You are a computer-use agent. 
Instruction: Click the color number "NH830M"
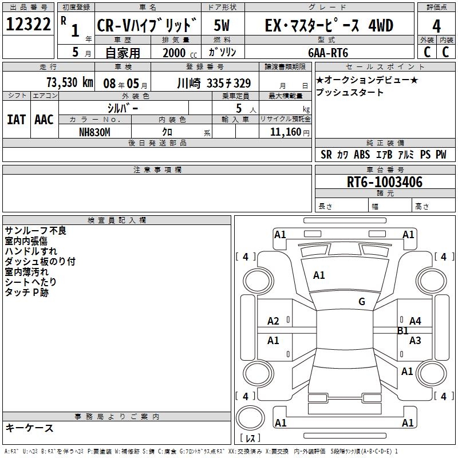pos(94,132)
